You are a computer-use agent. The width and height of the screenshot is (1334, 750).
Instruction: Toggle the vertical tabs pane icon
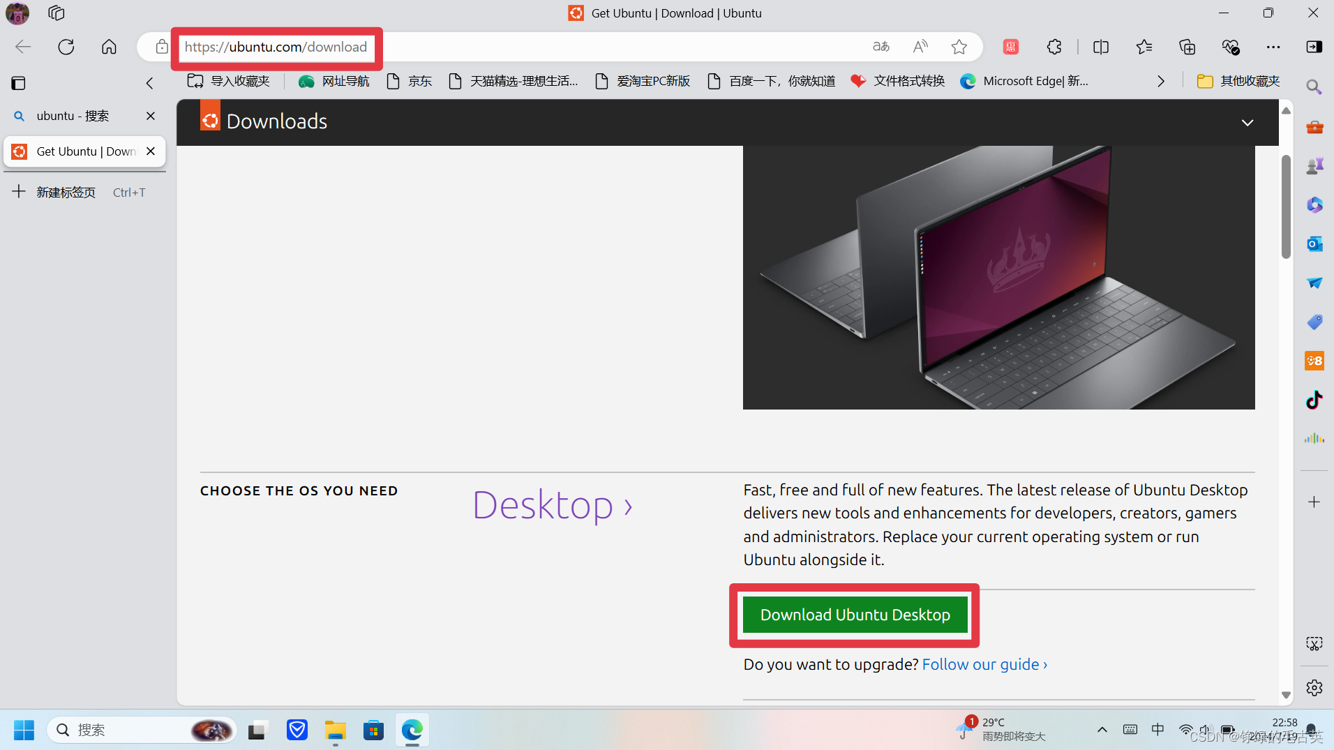pyautogui.click(x=19, y=83)
